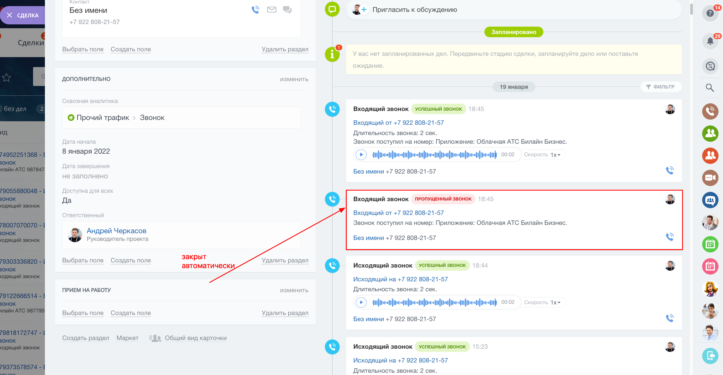Click the contact email envelope icon
This screenshot has height=375, width=723.
click(x=271, y=10)
